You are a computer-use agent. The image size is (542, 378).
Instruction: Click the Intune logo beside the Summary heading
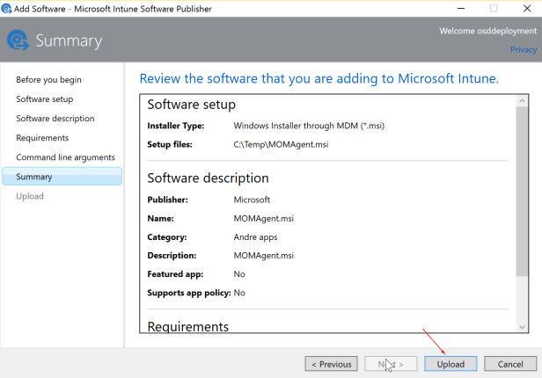coord(18,40)
